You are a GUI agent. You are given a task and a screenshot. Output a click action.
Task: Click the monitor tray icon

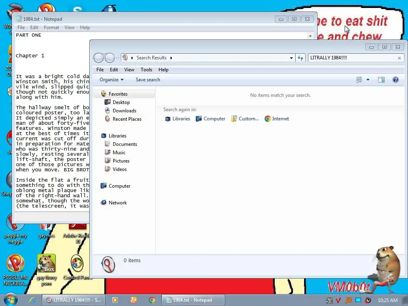tap(358, 300)
